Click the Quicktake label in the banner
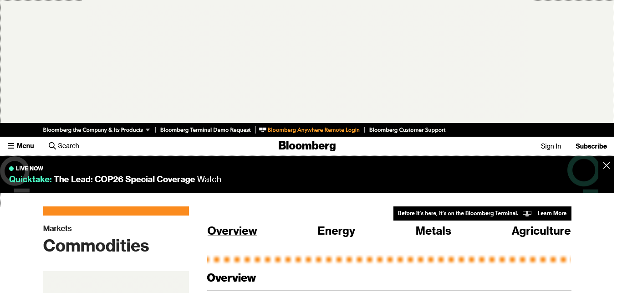This screenshot has width=622, height=293. tap(31, 180)
